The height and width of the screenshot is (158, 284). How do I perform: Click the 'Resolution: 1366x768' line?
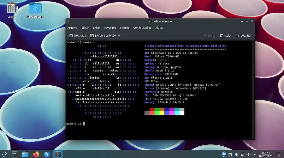click(161, 74)
